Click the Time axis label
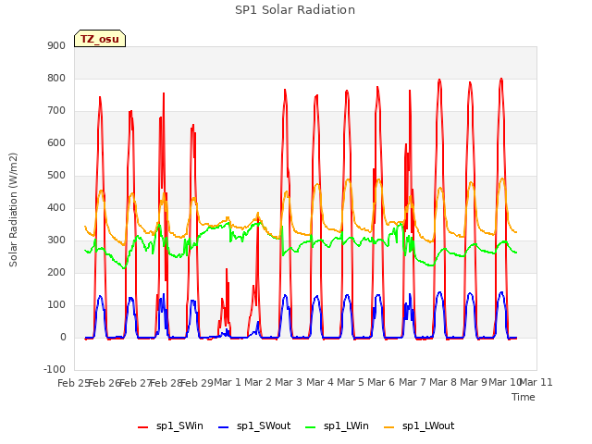Screen dimensions: 592x444 [x=524, y=397]
